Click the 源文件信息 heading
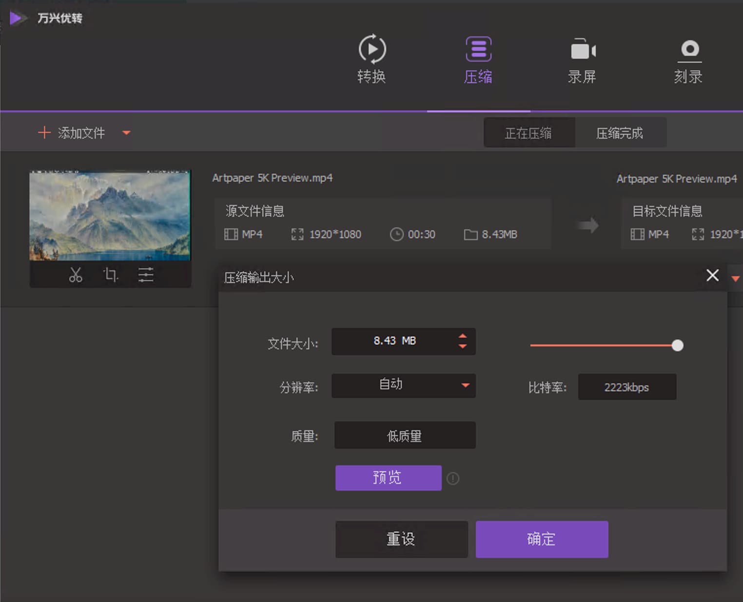The height and width of the screenshot is (602, 743). coord(255,211)
